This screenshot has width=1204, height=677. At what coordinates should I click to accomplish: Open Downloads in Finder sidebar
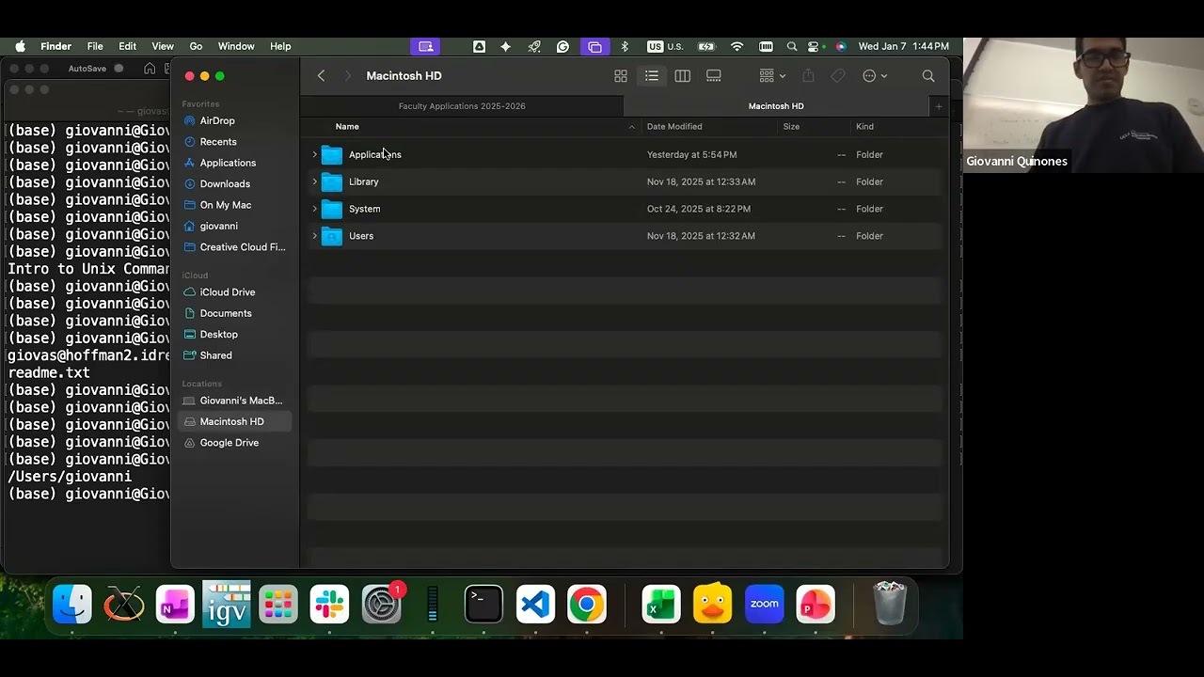coord(234,184)
